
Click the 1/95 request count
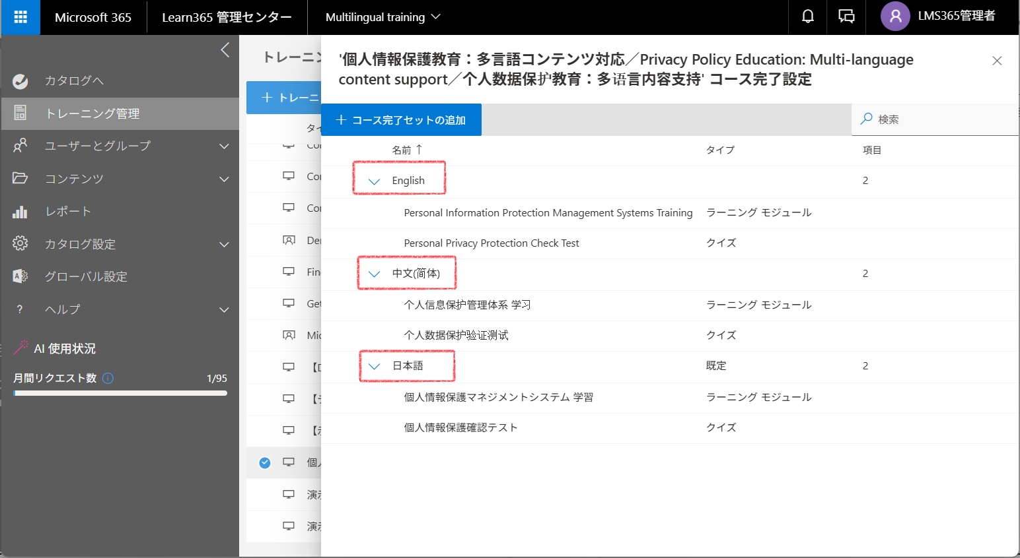click(x=217, y=379)
